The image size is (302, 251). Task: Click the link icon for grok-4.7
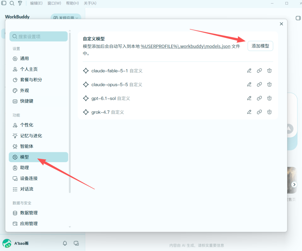coord(259,112)
